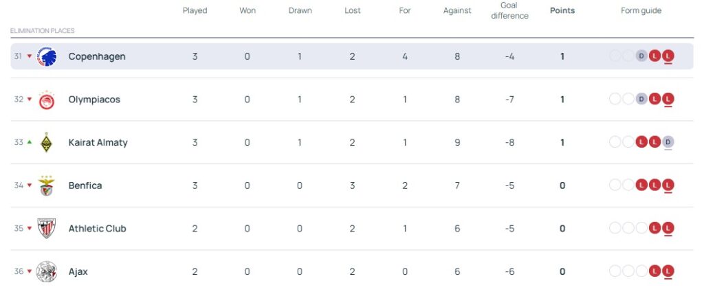Screen dimensions: 704x294
Task: Open the Benfica team link
Action: (85, 185)
